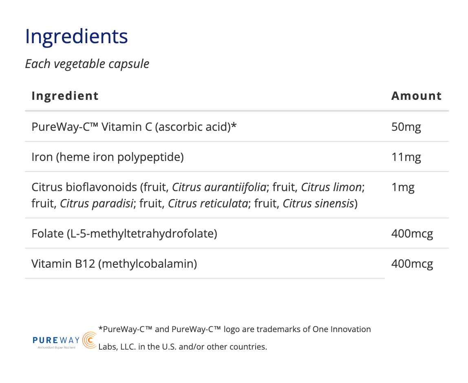
Task: Click the orange C swirl emblem
Action: tap(90, 340)
